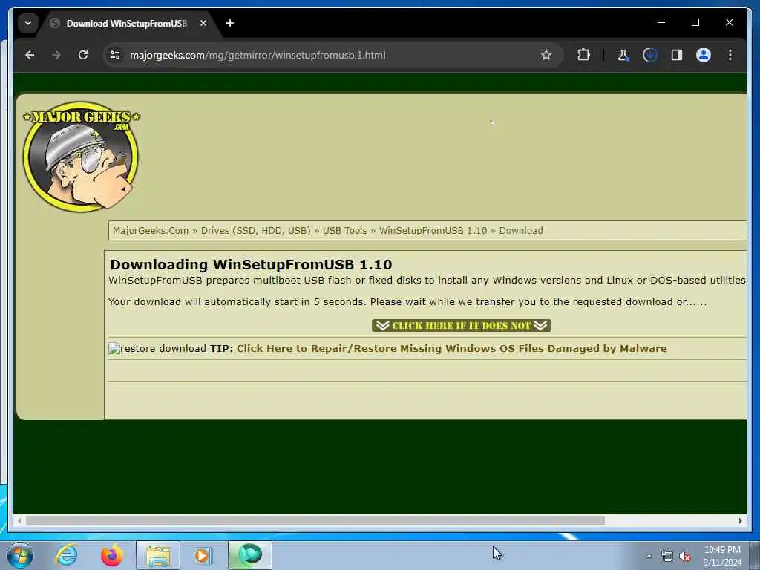Image resolution: width=760 pixels, height=570 pixels.
Task: Launch Internet Explorer from the taskbar
Action: pos(66,555)
